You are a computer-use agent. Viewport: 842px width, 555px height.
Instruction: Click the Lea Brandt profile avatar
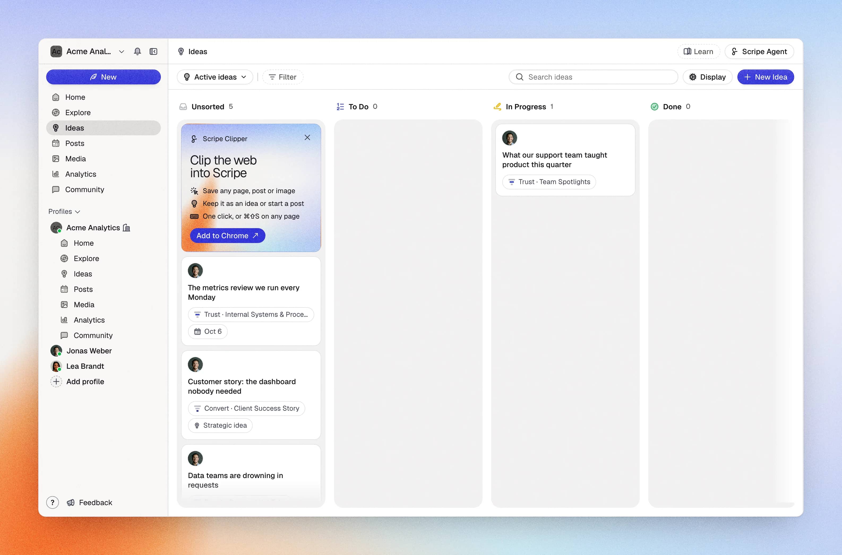(56, 366)
